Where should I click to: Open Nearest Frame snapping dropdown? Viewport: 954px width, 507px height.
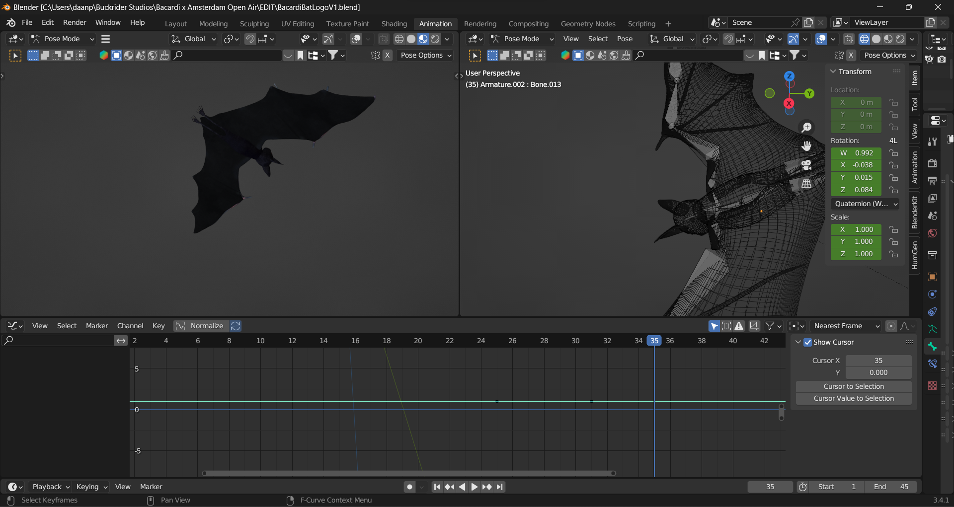(x=846, y=326)
